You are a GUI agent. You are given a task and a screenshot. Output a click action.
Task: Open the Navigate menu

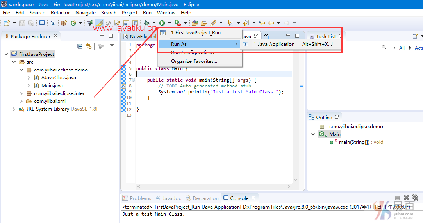tap(85, 12)
